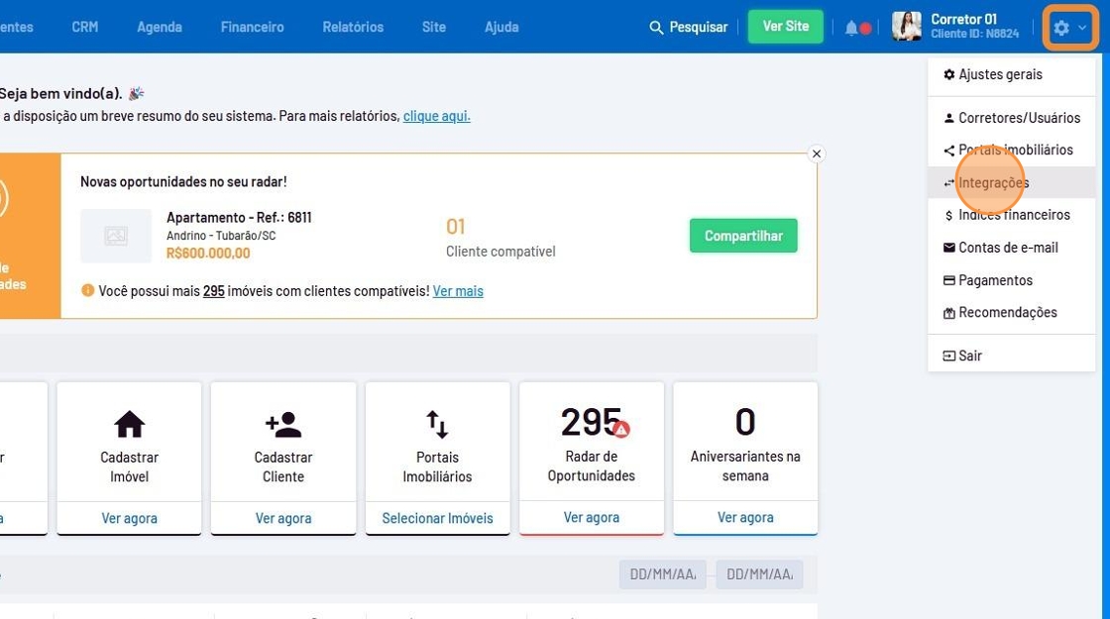Click the apartment placeholder thumbnail

pos(116,236)
